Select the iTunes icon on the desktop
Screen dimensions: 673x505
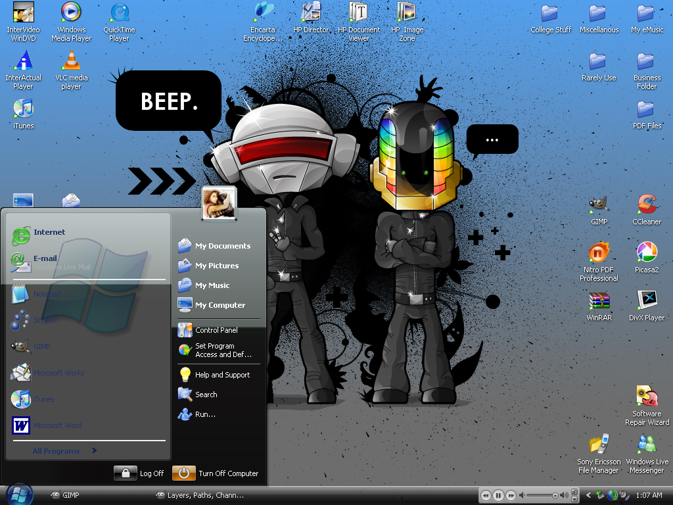tap(23, 114)
